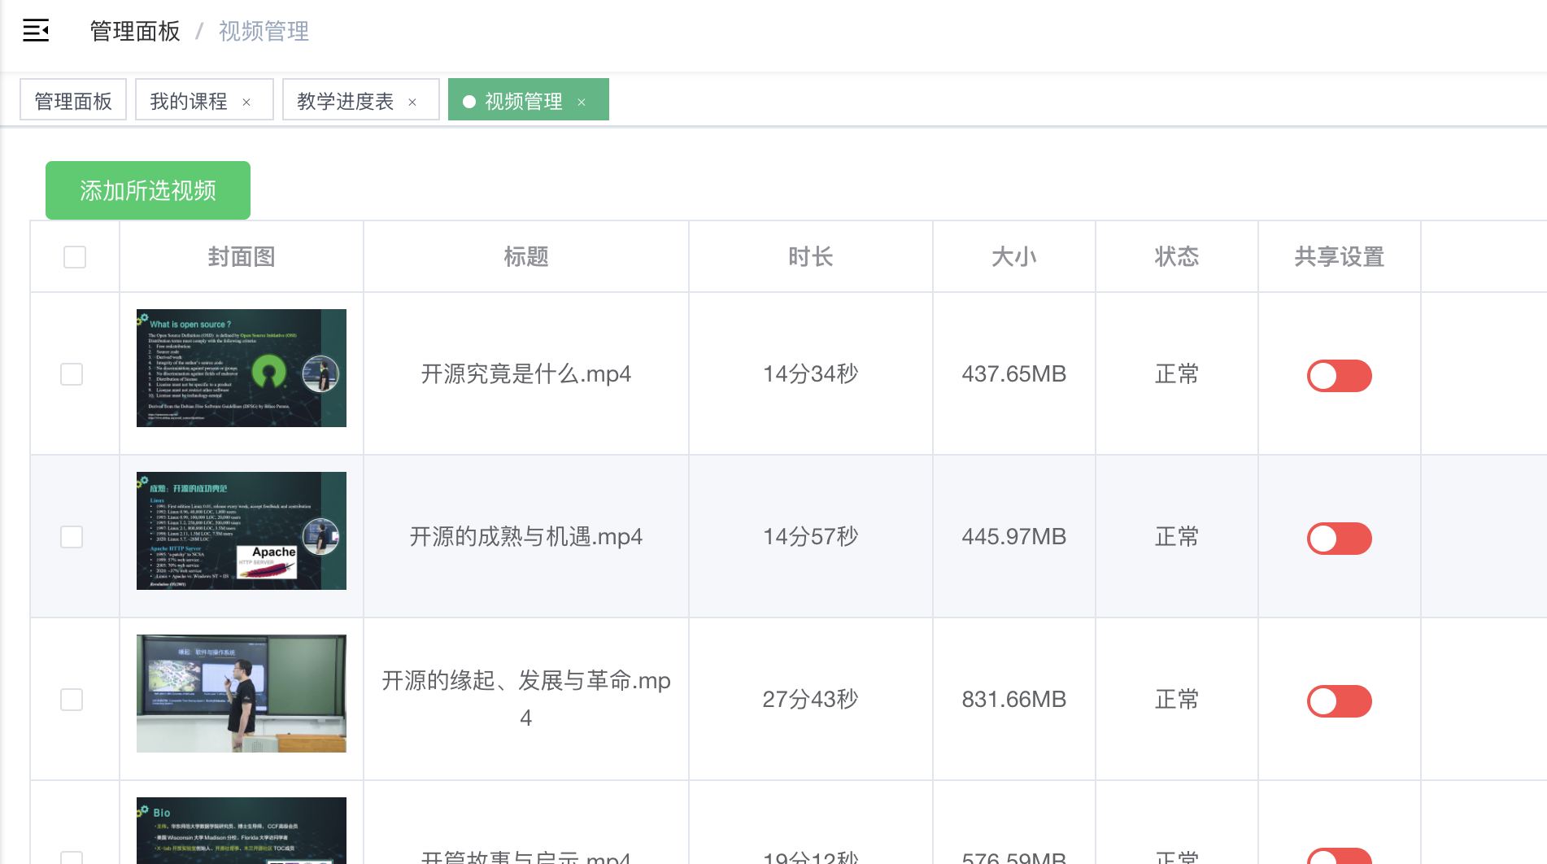Collapse the sidebar with the hamburger icon
This screenshot has width=1547, height=864.
point(36,31)
